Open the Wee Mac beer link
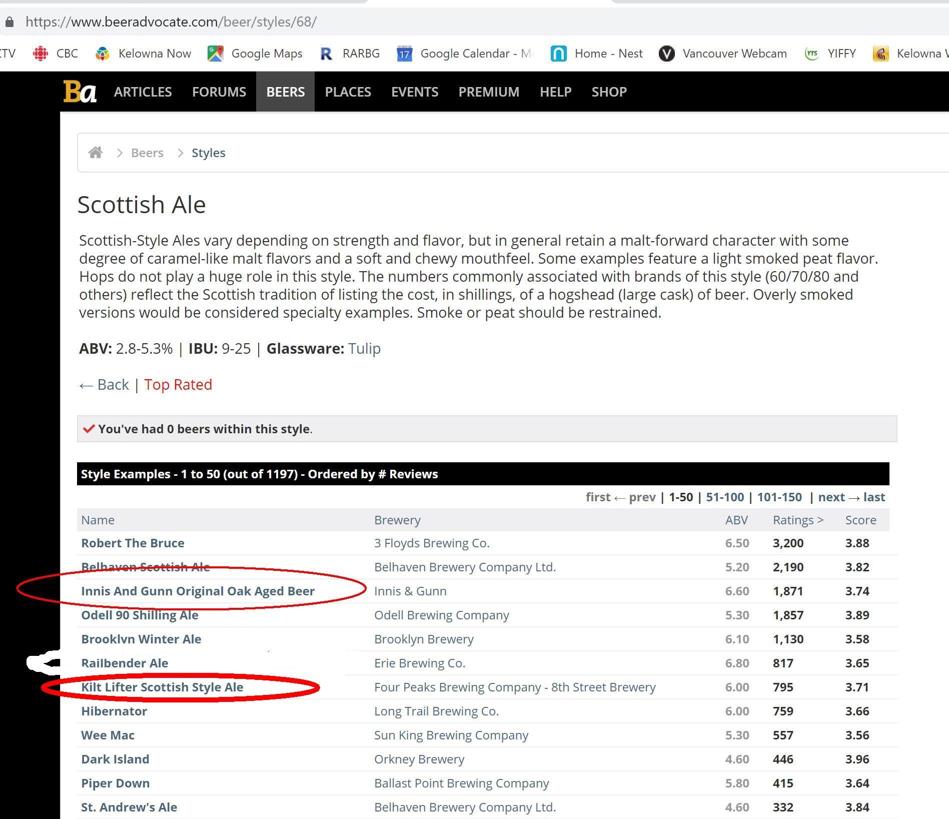 click(x=108, y=735)
